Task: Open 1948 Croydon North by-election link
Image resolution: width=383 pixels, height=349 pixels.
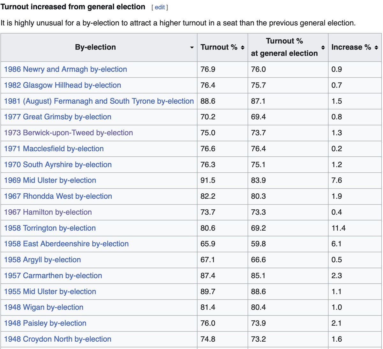Action: (x=58, y=339)
